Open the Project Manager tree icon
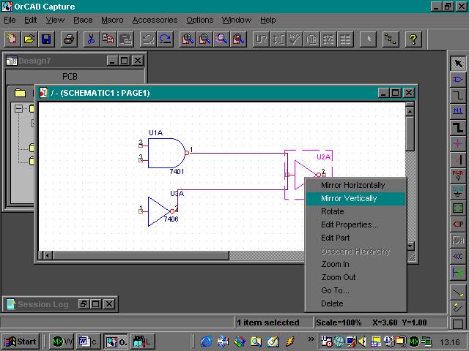Screen dimensions: 469x351 coord(391,39)
